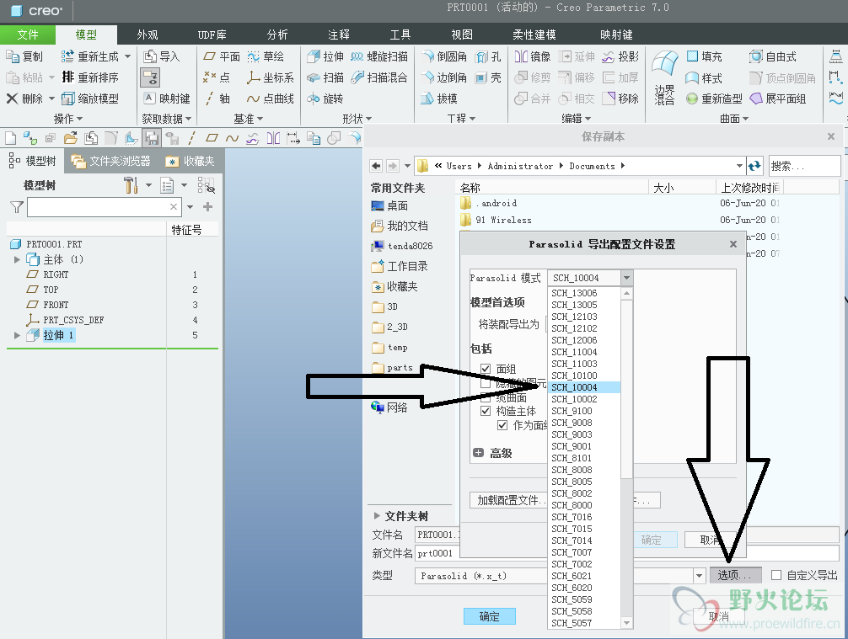Expand the 文件夹树 section
The image size is (848, 639).
pyautogui.click(x=377, y=516)
